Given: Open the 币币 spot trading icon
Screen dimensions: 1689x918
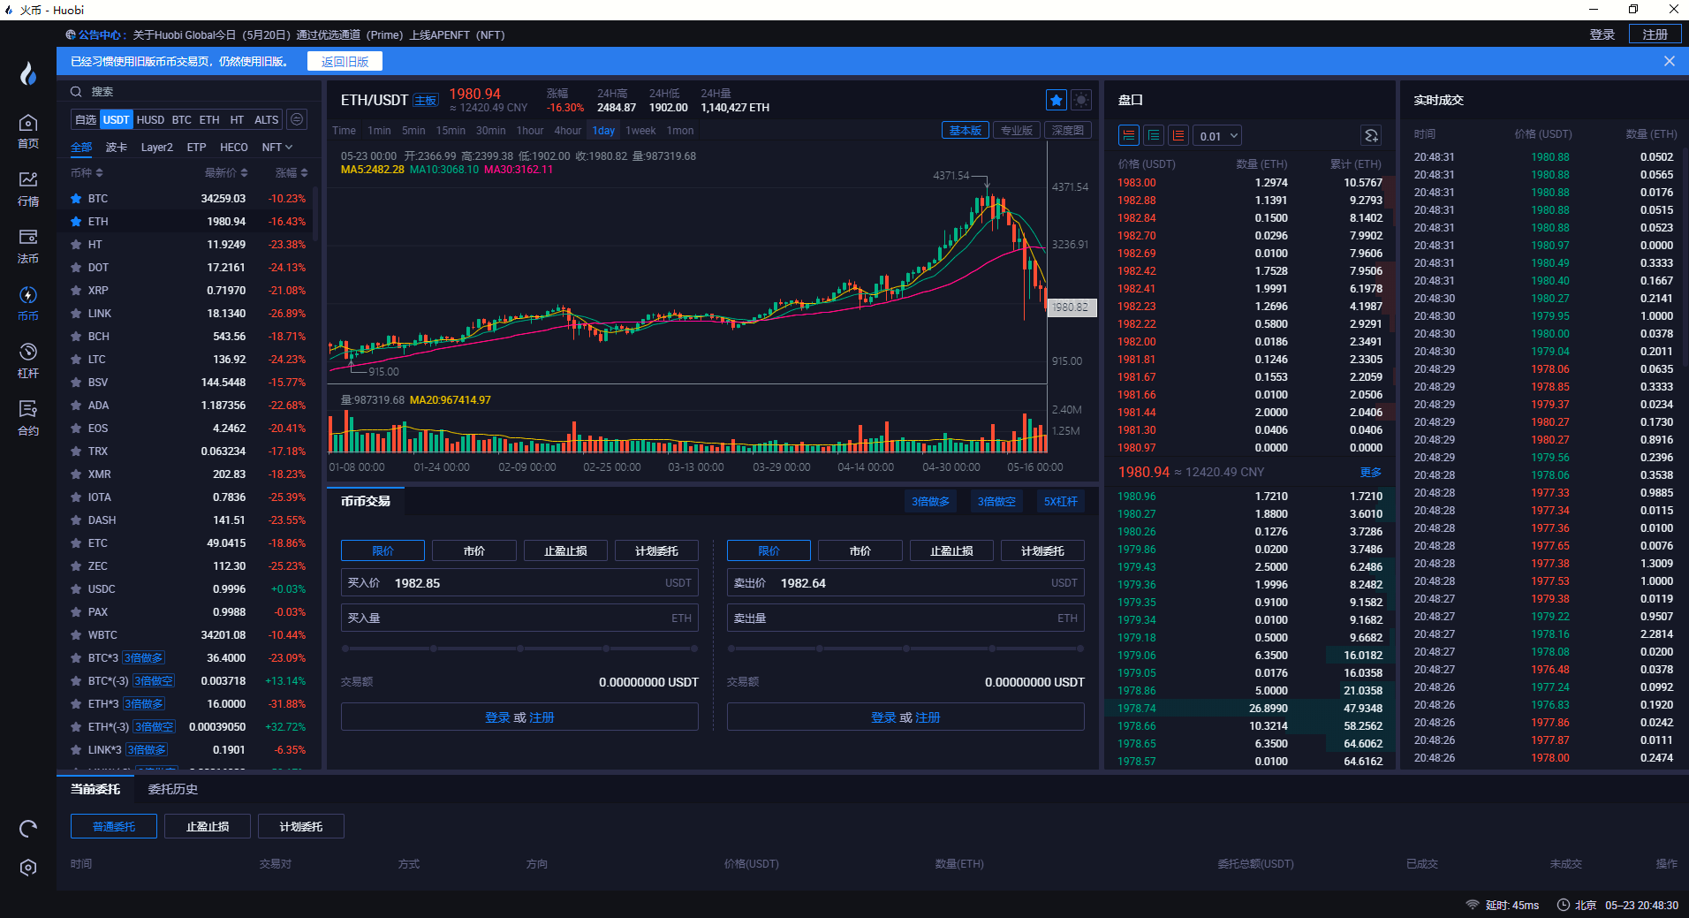Looking at the screenshot, I should tap(28, 303).
